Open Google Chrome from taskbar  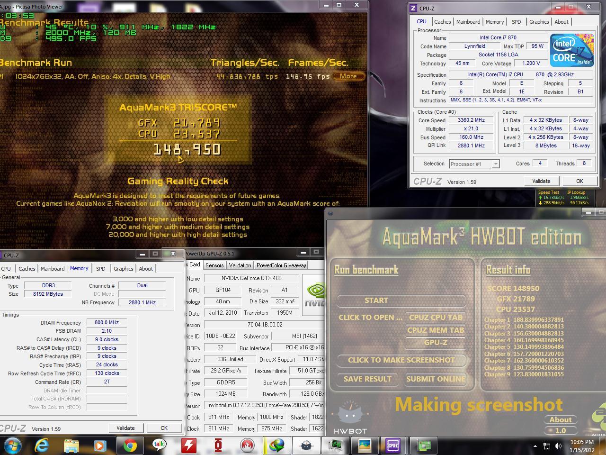coord(130,446)
